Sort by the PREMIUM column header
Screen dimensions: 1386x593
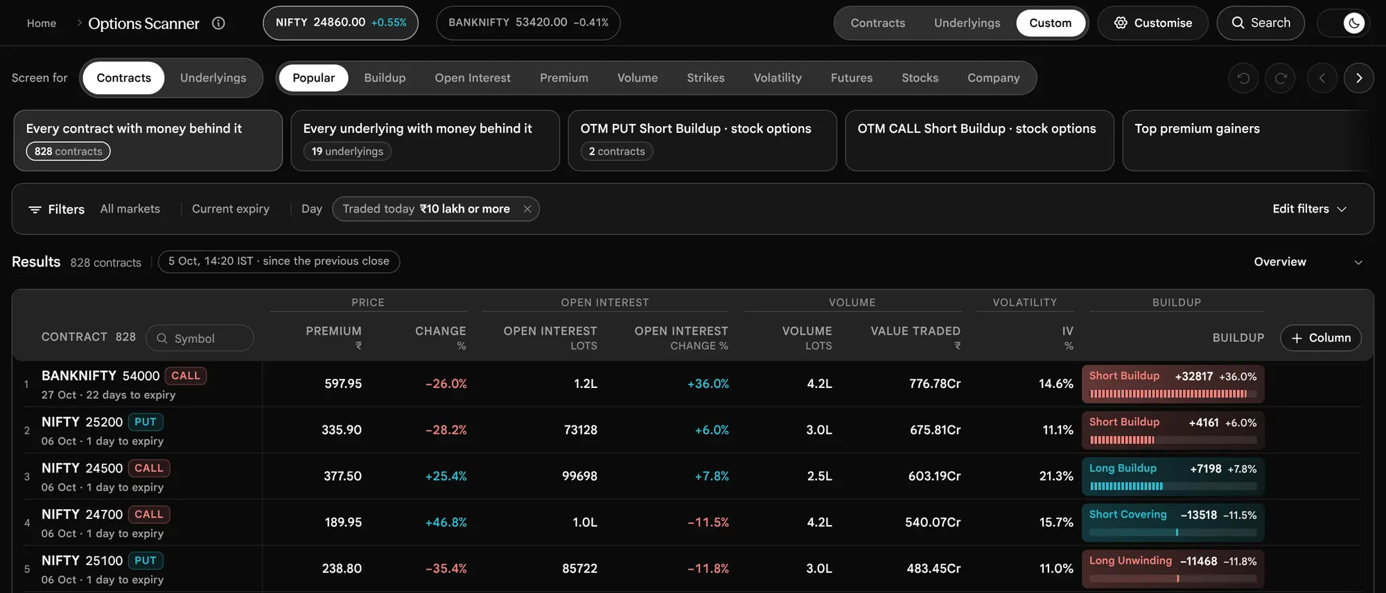point(333,337)
